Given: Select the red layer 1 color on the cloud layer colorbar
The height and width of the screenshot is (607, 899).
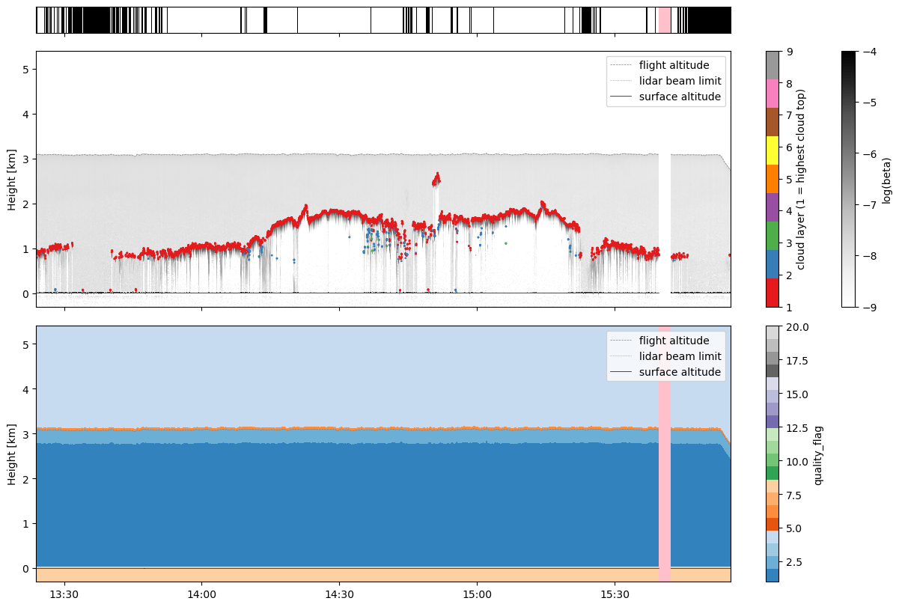Looking at the screenshot, I should tap(772, 293).
